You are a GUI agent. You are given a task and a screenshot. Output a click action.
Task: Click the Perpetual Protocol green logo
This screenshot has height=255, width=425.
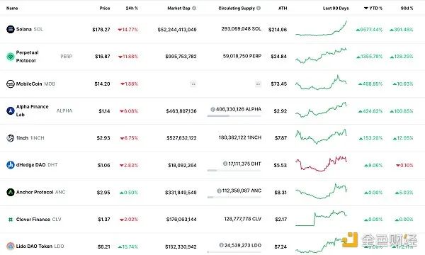[x=11, y=57]
